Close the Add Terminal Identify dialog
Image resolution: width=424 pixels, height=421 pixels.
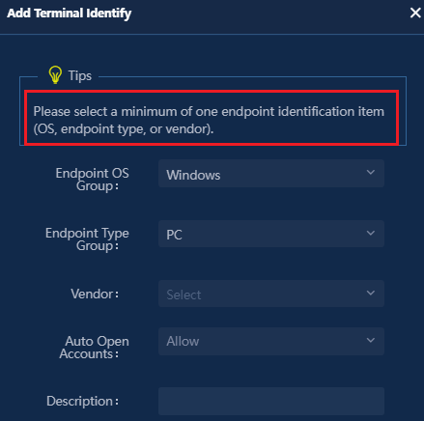(415, 13)
